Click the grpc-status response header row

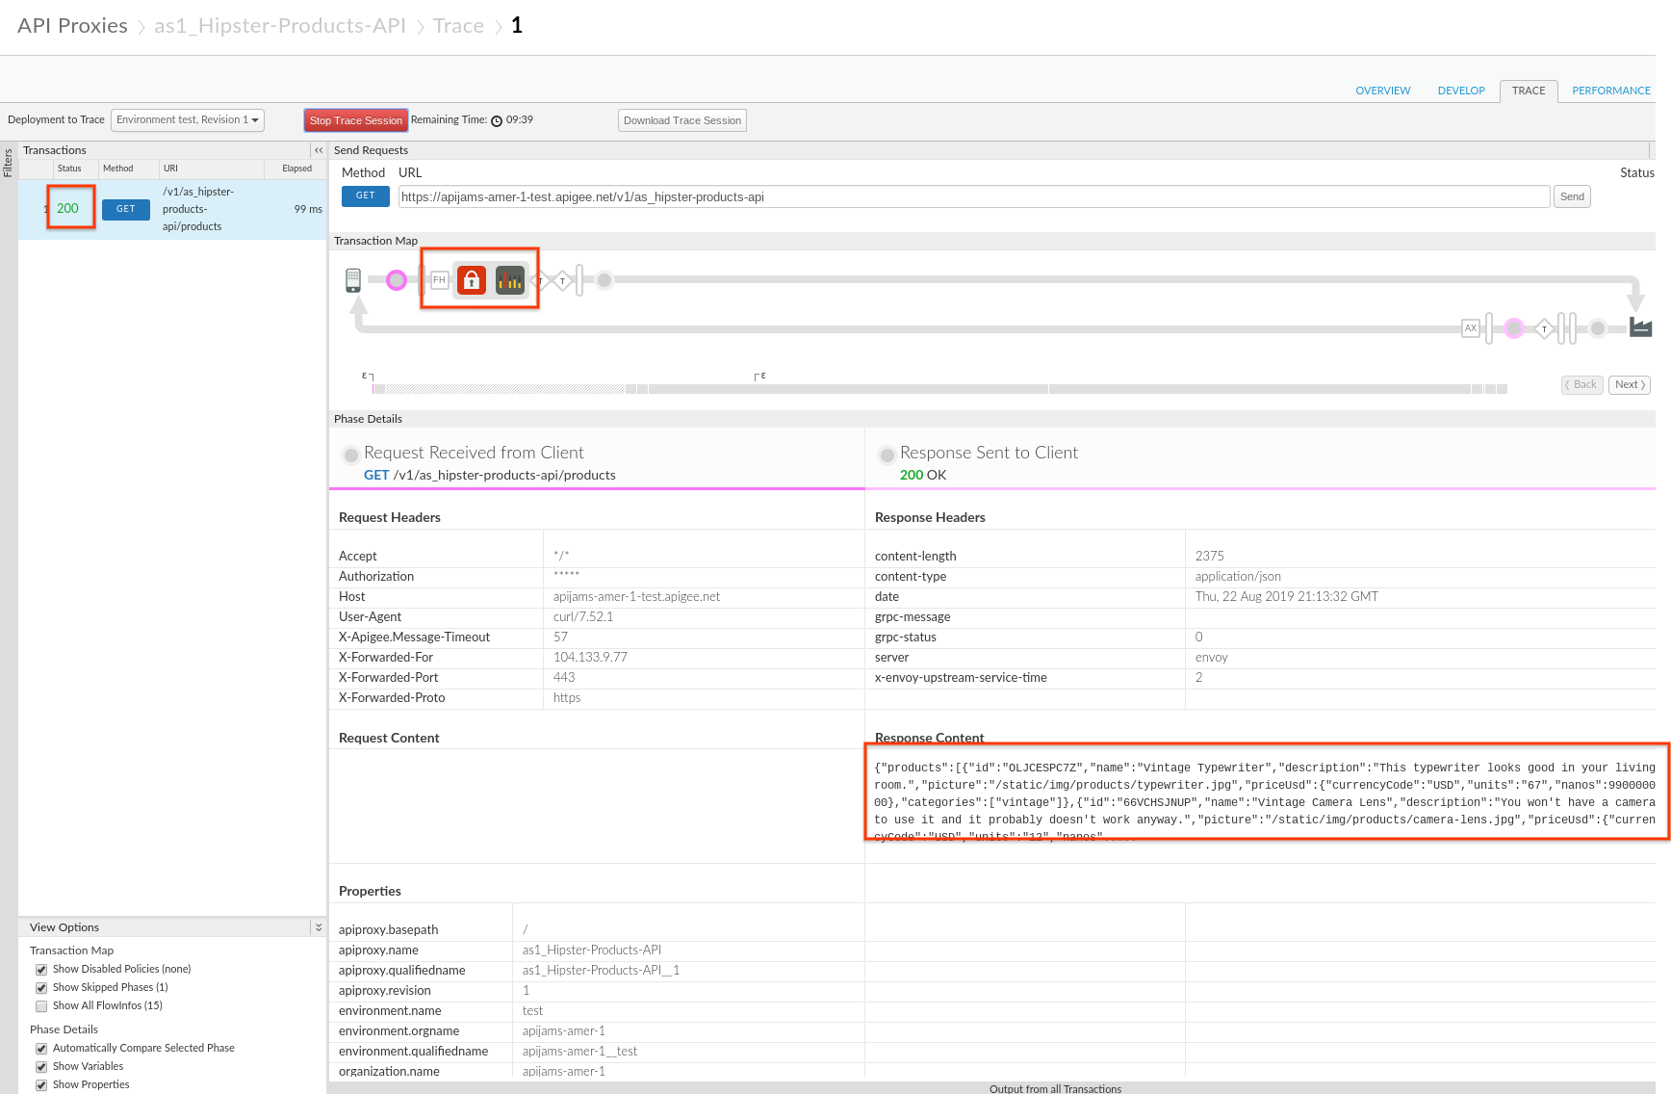(x=1260, y=638)
